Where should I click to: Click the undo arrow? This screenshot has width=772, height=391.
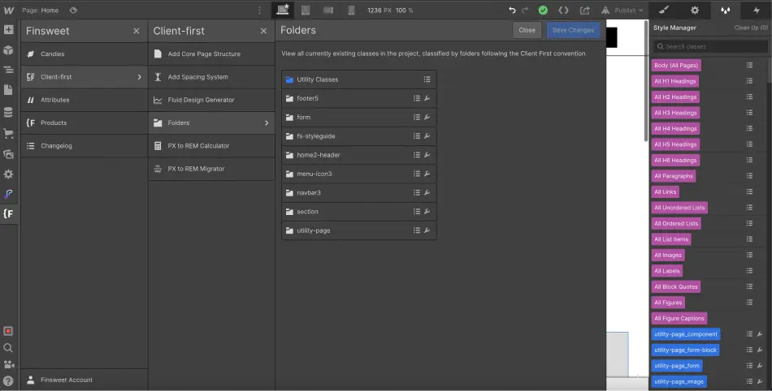pyautogui.click(x=512, y=10)
